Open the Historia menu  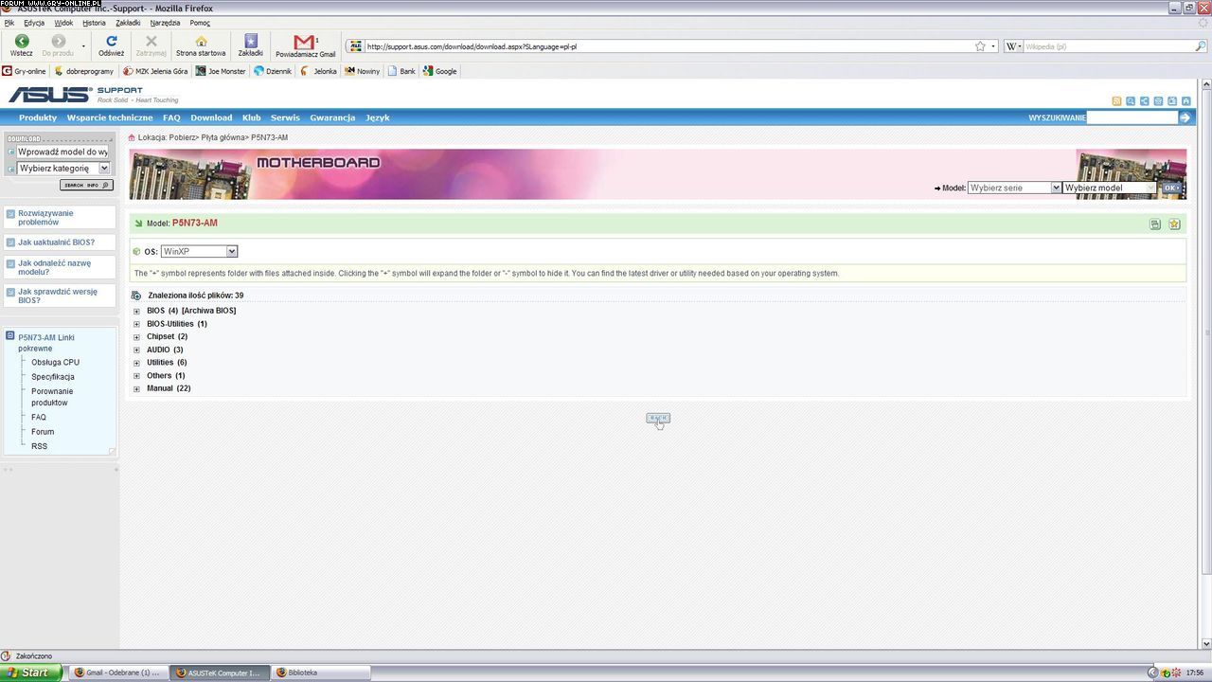tap(94, 23)
